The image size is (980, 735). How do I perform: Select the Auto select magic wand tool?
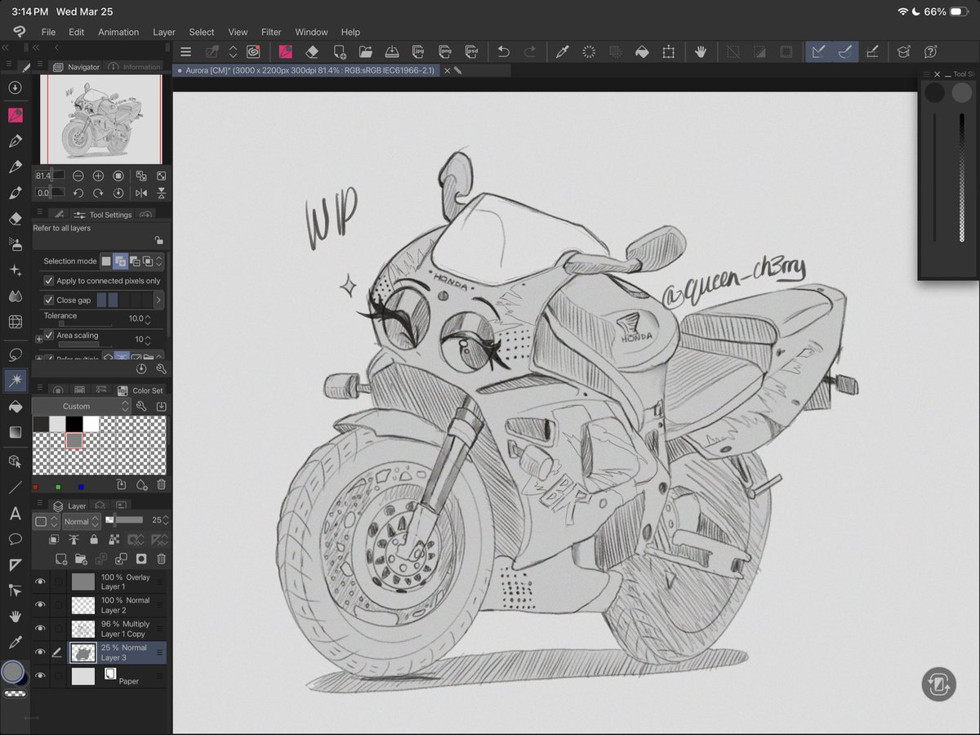pos(15,380)
